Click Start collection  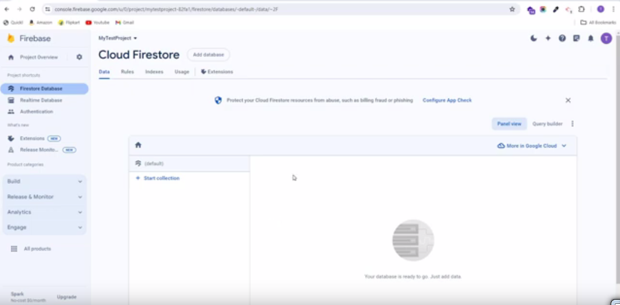coord(157,178)
